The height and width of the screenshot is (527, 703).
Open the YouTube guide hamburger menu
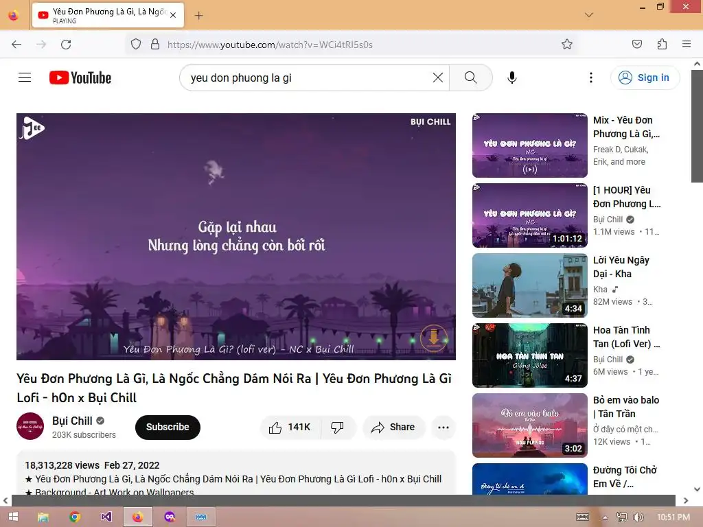pos(25,78)
